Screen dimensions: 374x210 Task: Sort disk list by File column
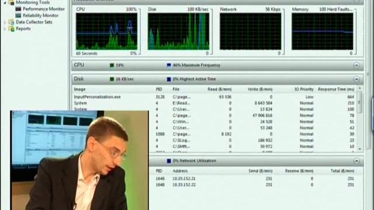(x=176, y=89)
